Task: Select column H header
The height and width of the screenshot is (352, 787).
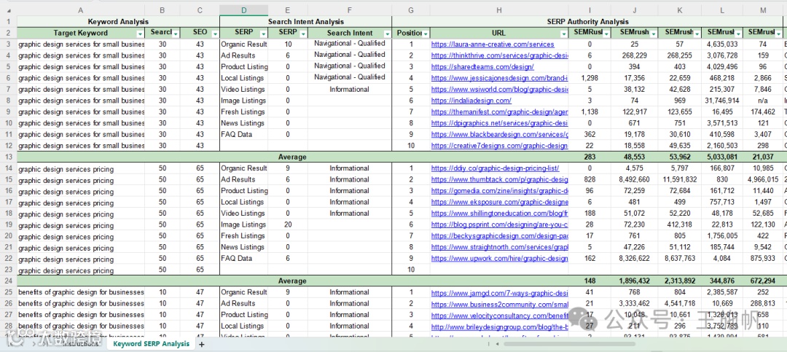Action: (499, 10)
